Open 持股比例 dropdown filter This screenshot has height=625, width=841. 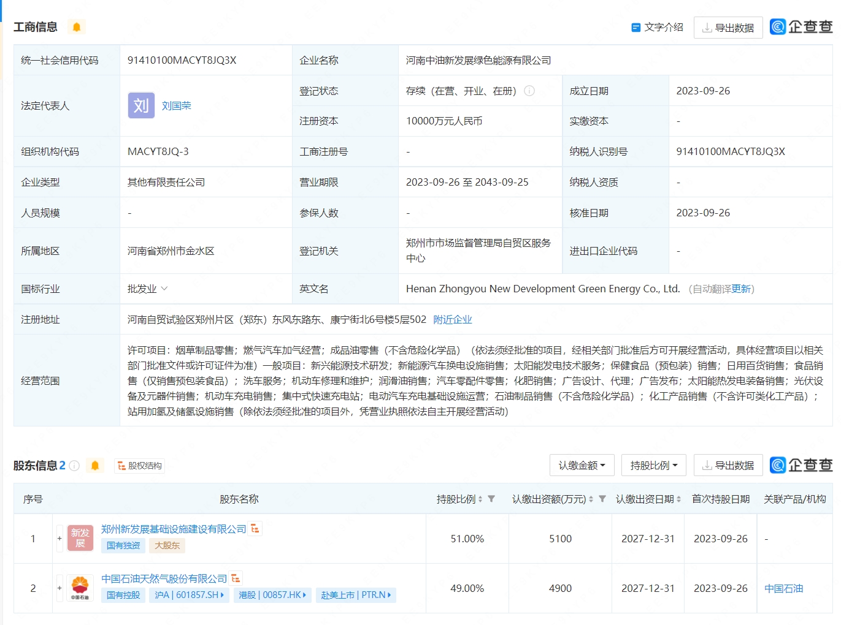click(653, 466)
